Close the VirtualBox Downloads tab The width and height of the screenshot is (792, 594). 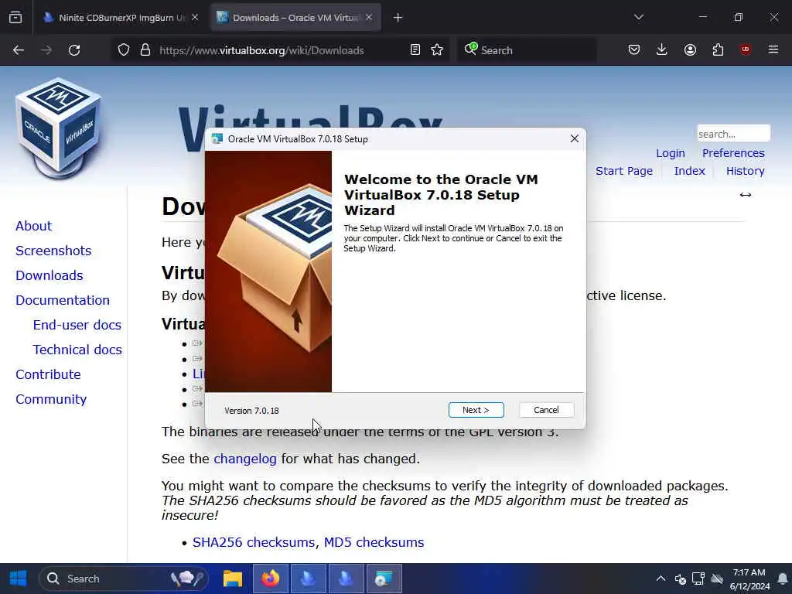pos(369,18)
